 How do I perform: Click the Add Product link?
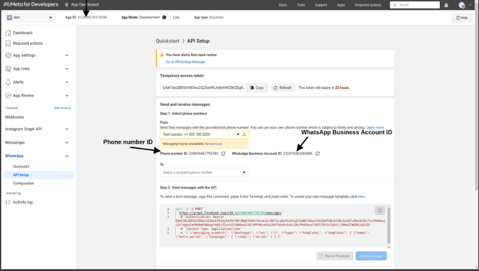(x=62, y=108)
